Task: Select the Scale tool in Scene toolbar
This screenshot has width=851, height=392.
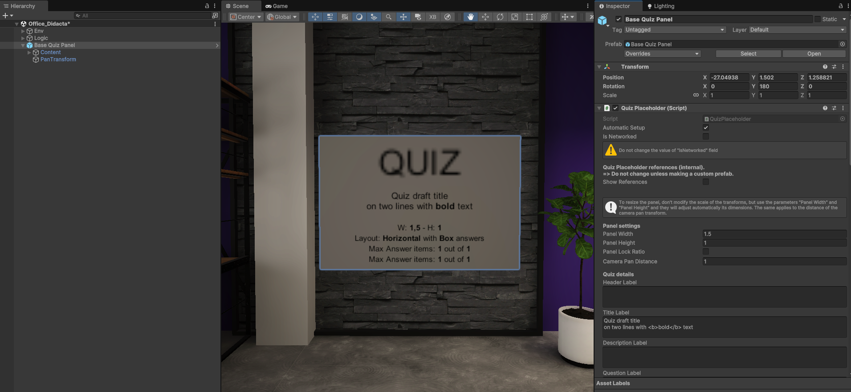Action: (x=515, y=17)
